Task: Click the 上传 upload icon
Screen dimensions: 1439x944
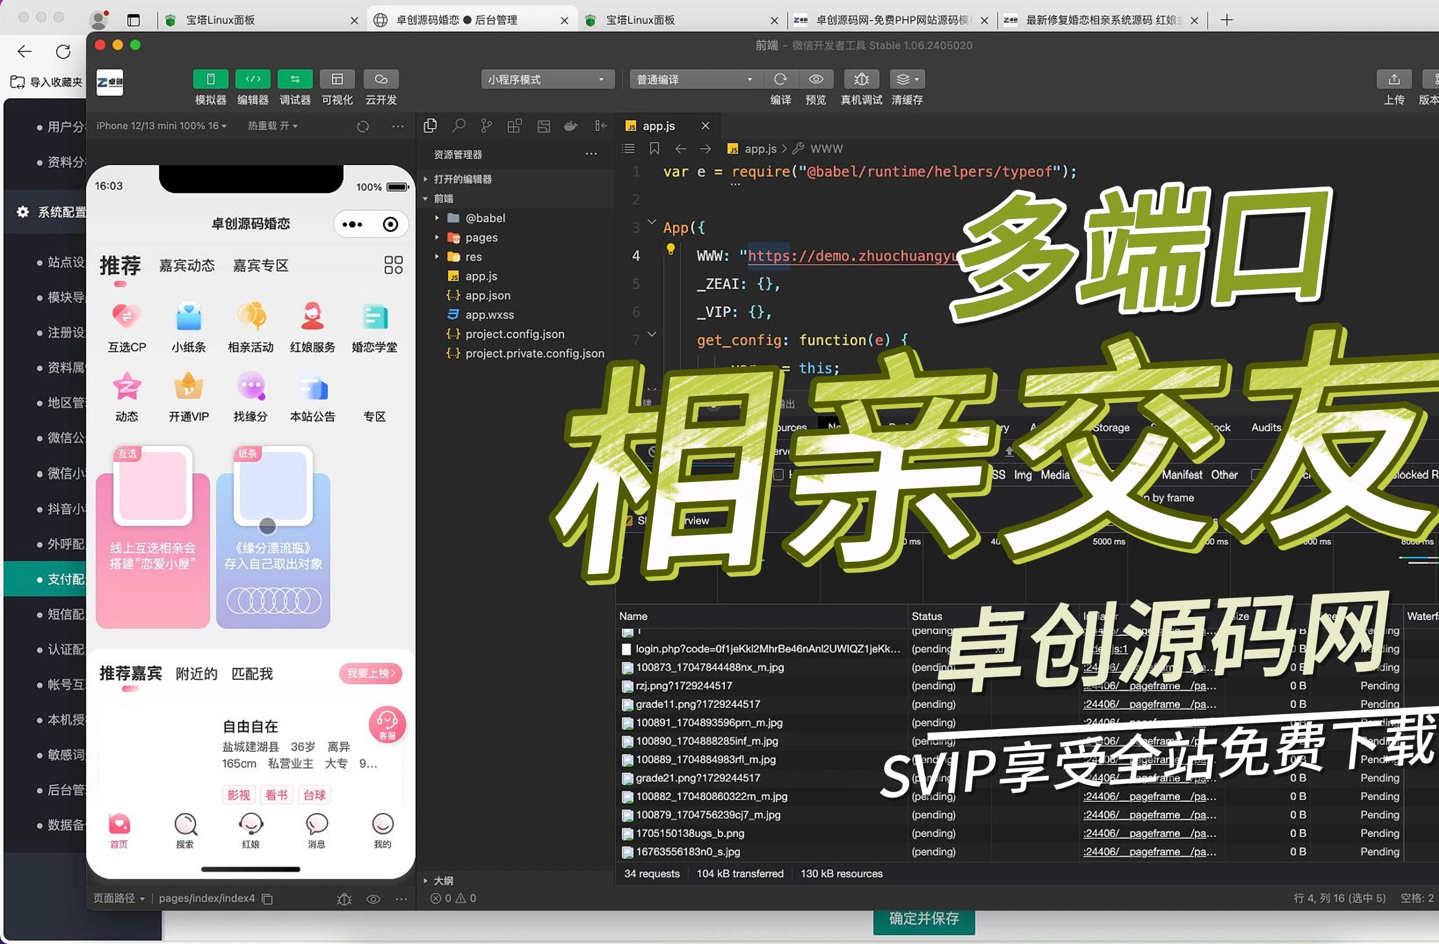Action: (1394, 79)
